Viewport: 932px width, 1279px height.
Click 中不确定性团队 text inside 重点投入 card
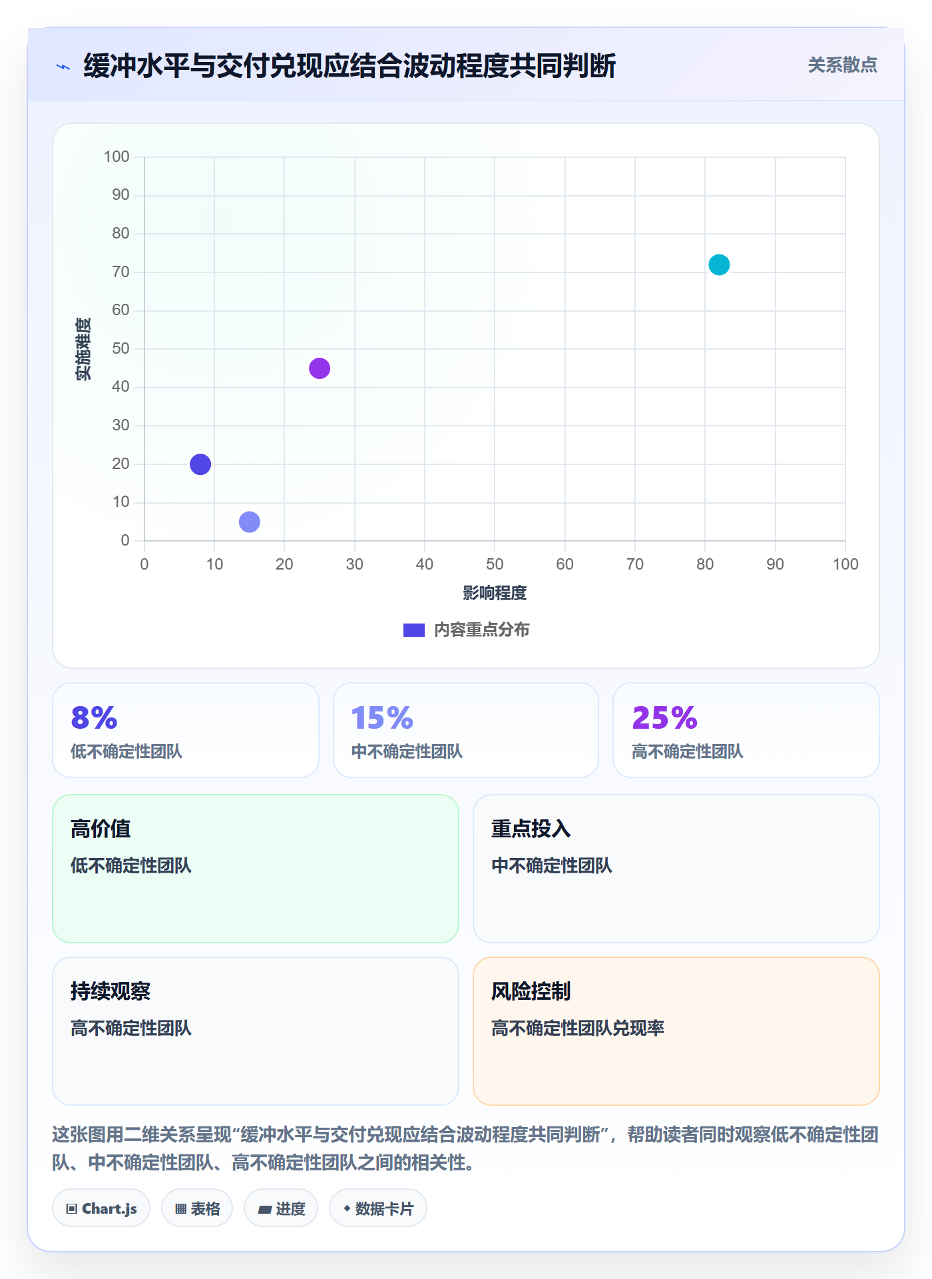coord(552,865)
